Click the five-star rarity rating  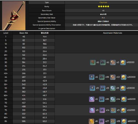pyautogui.click(x=104, y=6)
